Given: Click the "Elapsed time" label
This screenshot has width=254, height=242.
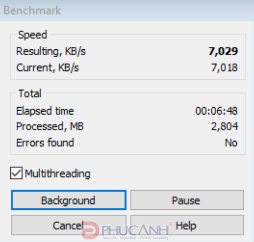Looking at the screenshot, I should click(45, 111).
